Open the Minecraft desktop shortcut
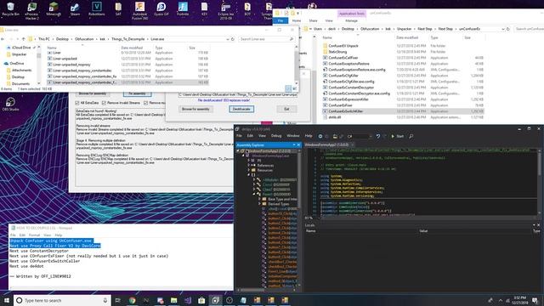The height and width of the screenshot is (306, 544). click(54, 9)
